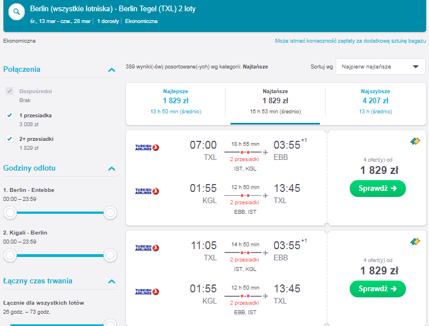The image size is (429, 326).
Task: Collapse the Połączenia filter section
Action: (x=112, y=70)
